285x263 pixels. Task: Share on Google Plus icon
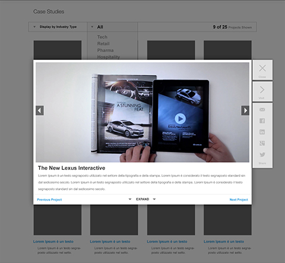[262, 143]
